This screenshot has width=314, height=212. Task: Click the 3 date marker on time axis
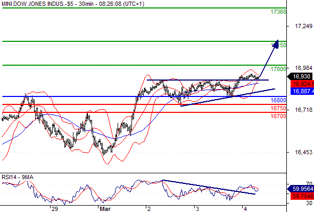click(x=197, y=209)
